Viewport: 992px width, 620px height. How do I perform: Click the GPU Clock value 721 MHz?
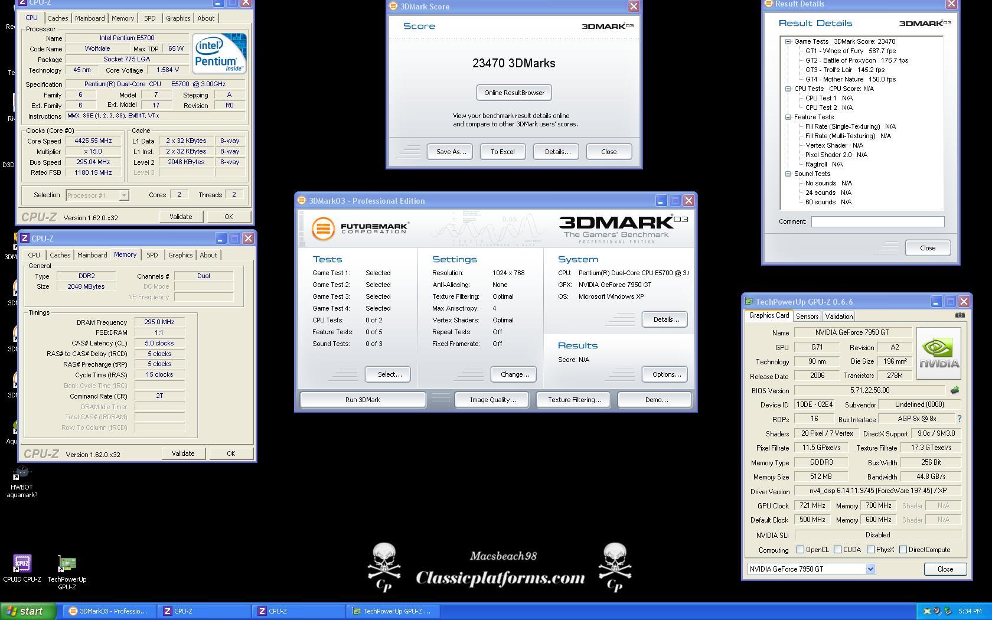(x=812, y=505)
